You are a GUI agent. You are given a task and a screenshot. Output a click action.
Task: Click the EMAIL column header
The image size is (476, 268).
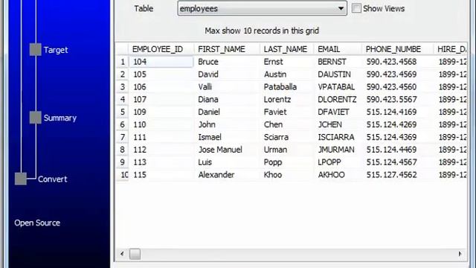(338, 49)
